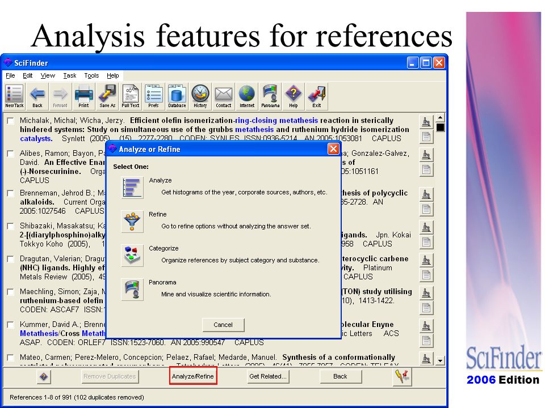Click the Exit toolbar icon

(317, 96)
